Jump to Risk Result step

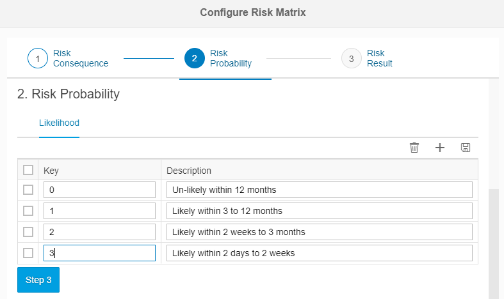(x=379, y=58)
